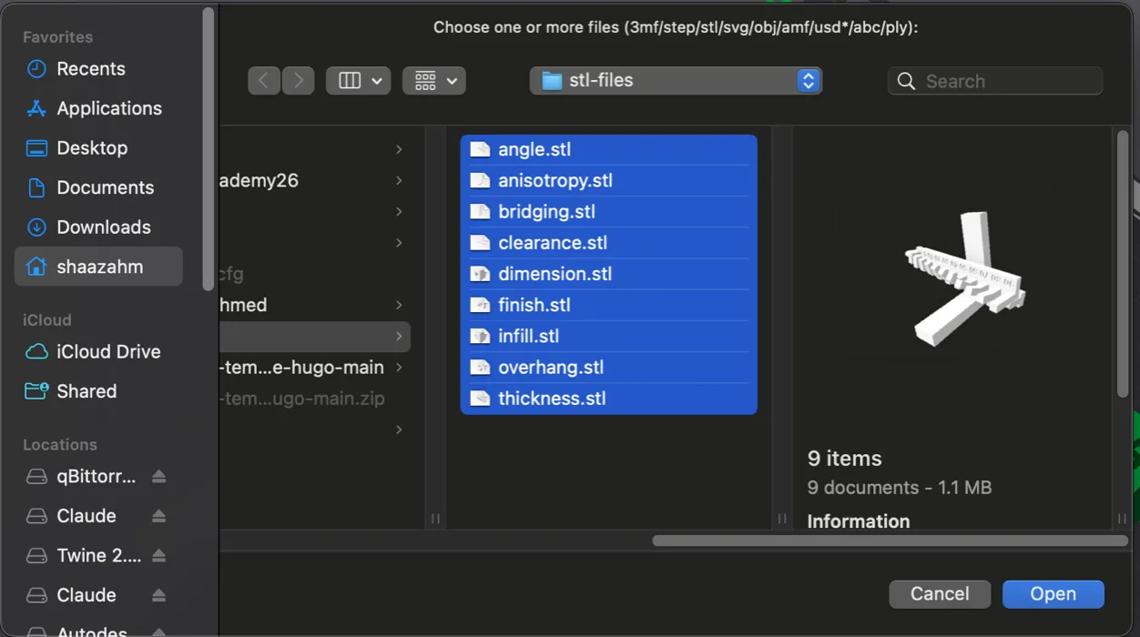Select the Twine 2.... drive location
This screenshot has width=1140, height=637.
pos(82,555)
